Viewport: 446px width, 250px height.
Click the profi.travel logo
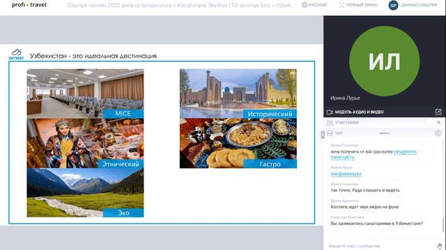click(29, 5)
